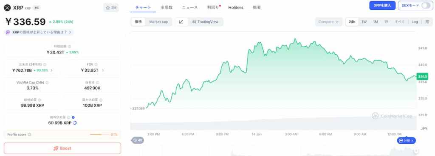Open info icon next to 出来高 (24時間)

coord(45,64)
